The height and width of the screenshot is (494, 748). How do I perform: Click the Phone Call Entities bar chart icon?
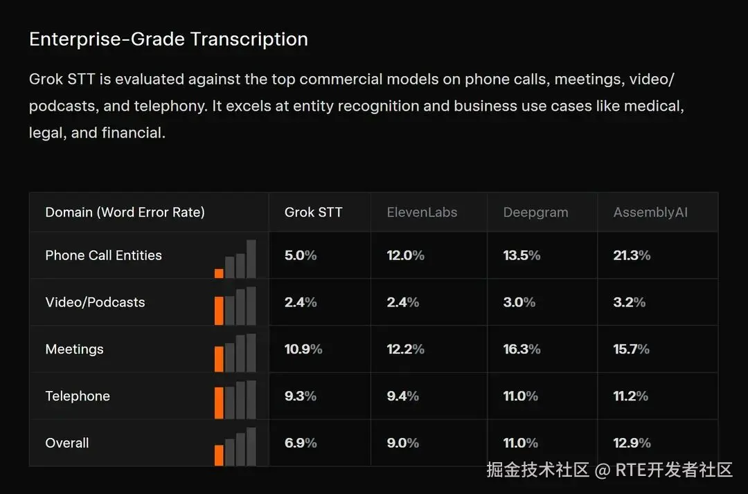pyautogui.click(x=235, y=259)
